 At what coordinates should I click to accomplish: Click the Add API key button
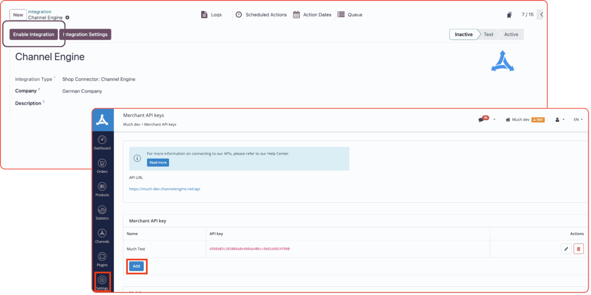[136, 266]
